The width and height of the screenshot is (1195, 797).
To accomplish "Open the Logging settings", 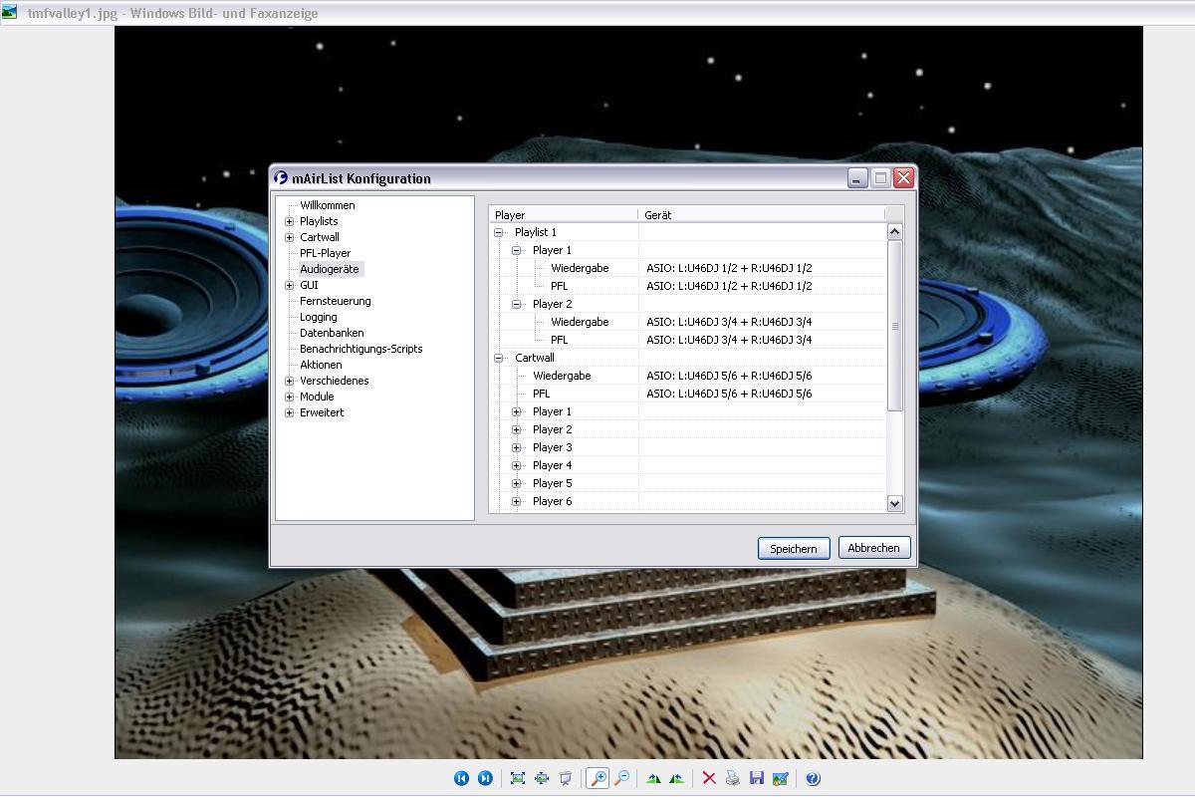I will point(319,317).
